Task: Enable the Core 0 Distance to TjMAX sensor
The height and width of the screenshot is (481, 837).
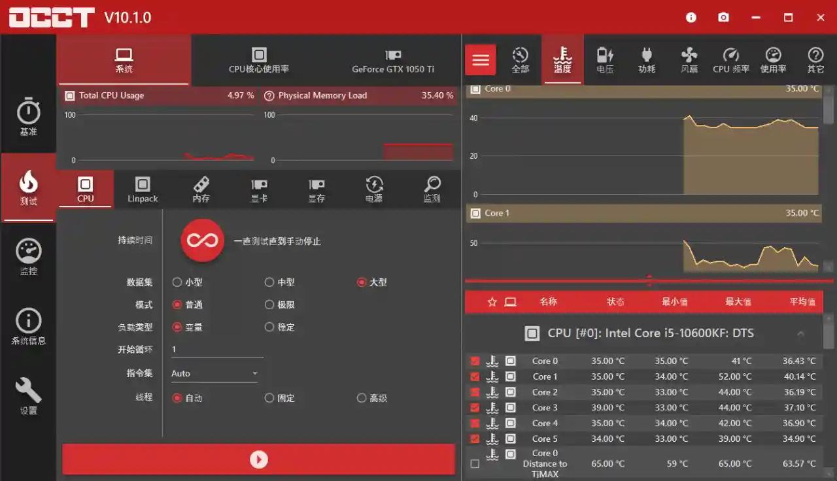Action: [474, 463]
